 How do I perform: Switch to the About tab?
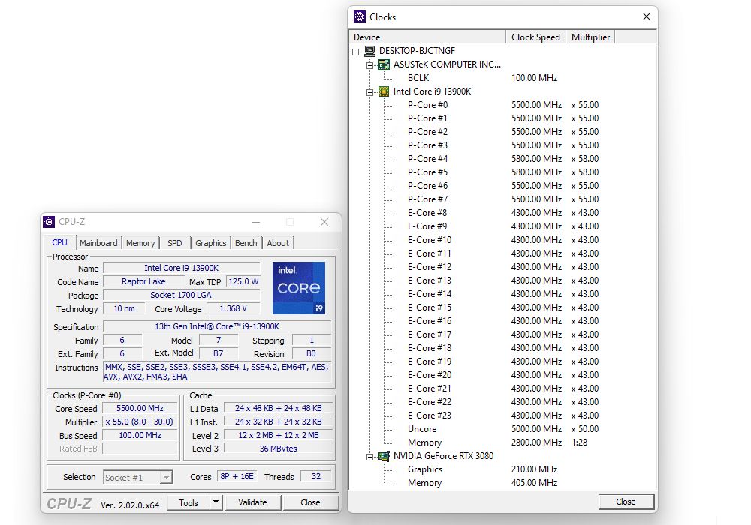[x=278, y=243]
